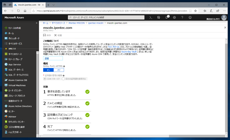Open the browser reading view icon
The width and height of the screenshot is (230, 140).
tap(190, 11)
